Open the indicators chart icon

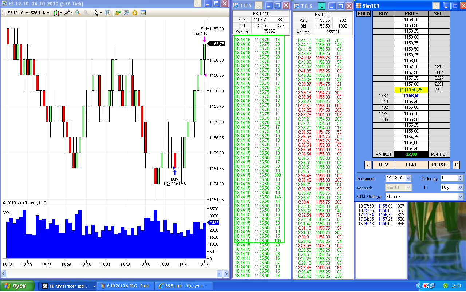coord(126,13)
